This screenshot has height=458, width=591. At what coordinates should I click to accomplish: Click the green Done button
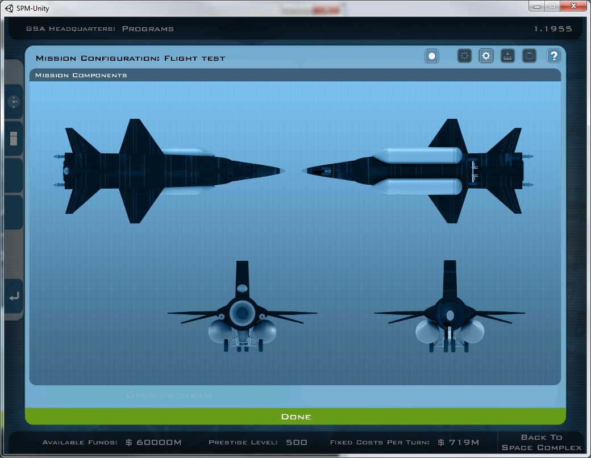coord(295,417)
